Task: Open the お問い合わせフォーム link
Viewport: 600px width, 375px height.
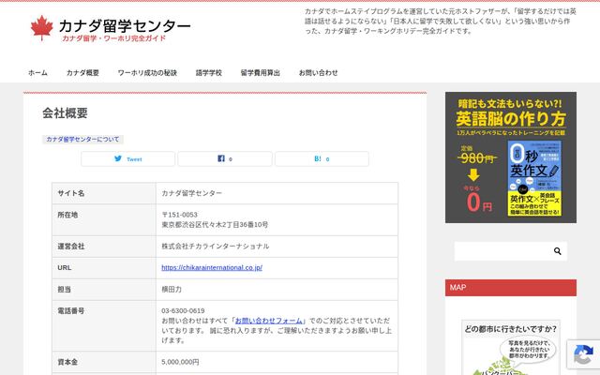Action: pos(270,321)
